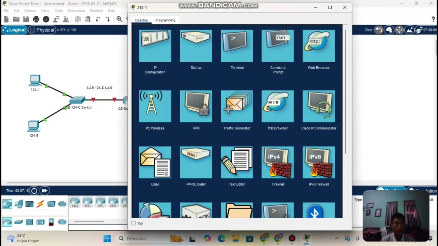Select Network Devices category
438x246 pixels.
[7, 204]
